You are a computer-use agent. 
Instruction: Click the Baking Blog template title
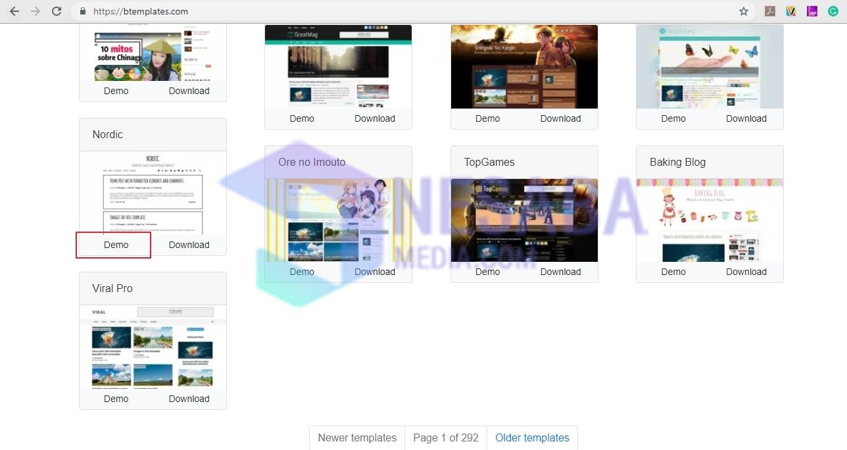tap(677, 162)
